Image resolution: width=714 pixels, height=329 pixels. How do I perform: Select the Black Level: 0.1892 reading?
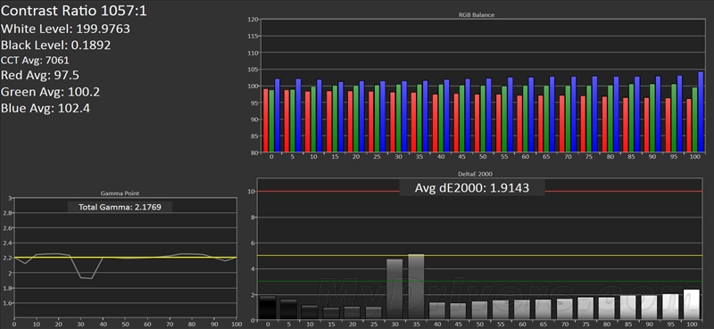(56, 45)
